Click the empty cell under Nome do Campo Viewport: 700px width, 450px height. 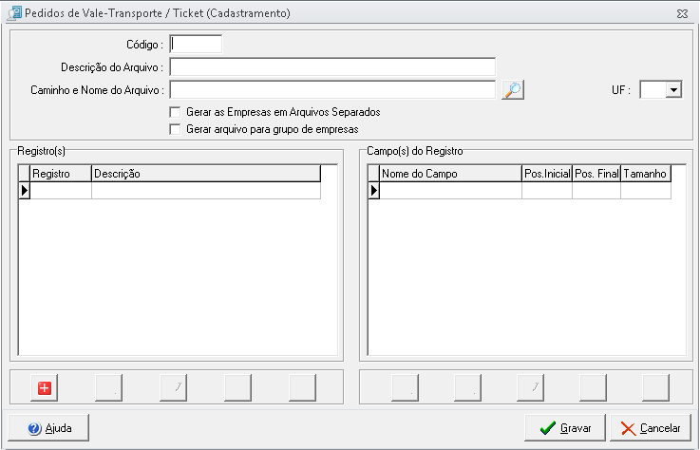click(x=450, y=191)
